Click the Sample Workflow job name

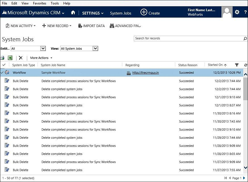[x=53, y=73]
